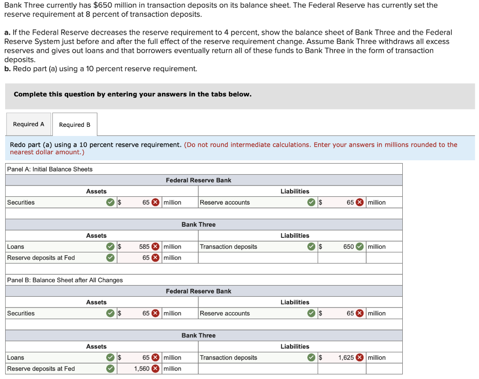Edit Panel A Reserve deposits at Fed amount
Viewport: 479px width, 379px height.
(x=139, y=257)
